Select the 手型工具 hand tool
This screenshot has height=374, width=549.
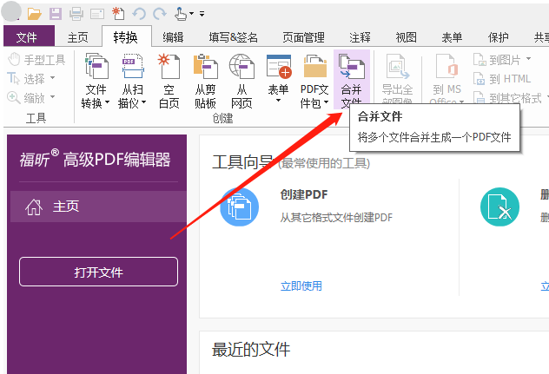[36, 60]
